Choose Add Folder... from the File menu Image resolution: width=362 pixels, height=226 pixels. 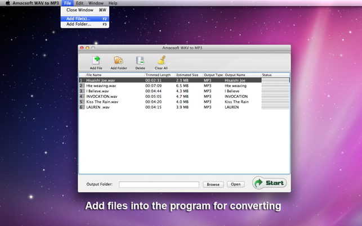[84, 24]
